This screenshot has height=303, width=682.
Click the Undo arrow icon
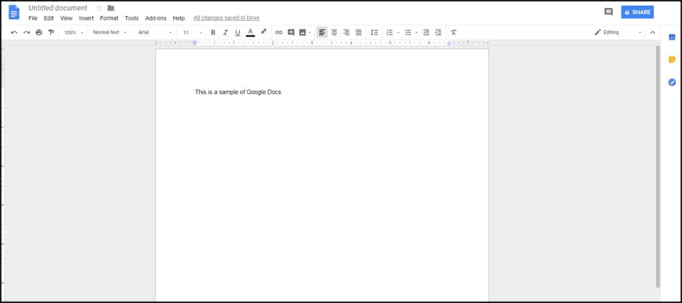[x=14, y=32]
